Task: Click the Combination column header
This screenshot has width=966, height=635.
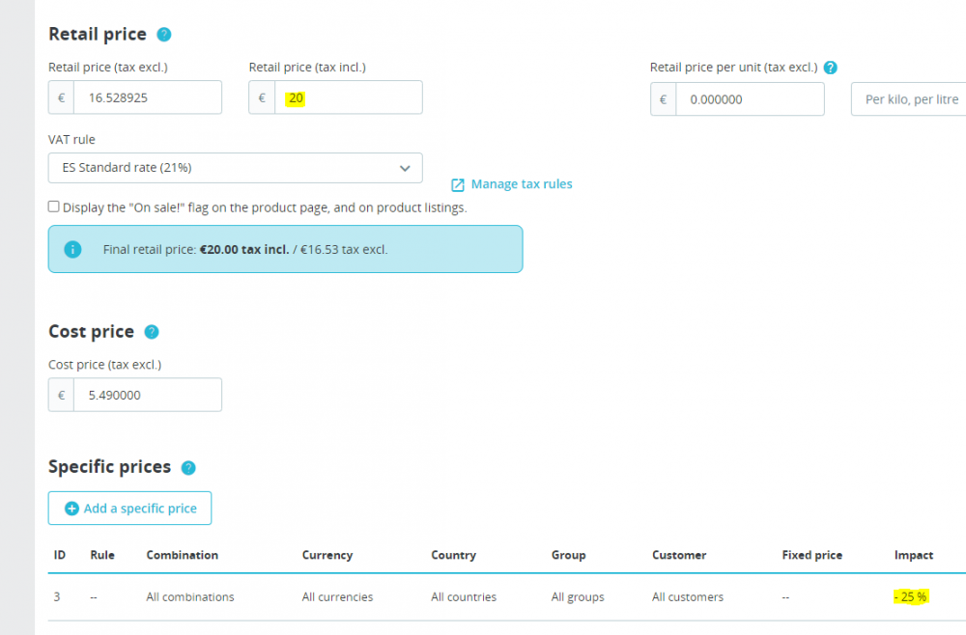Action: pos(182,555)
